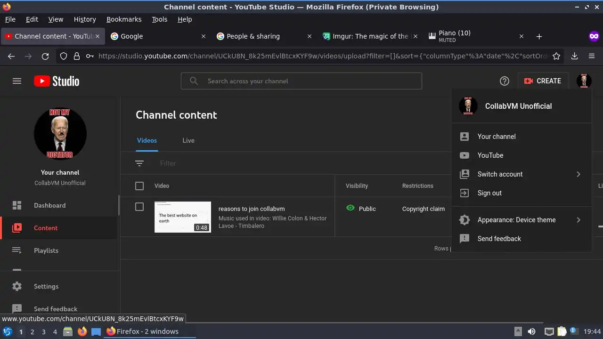603x339 pixels.
Task: Switch to workspace 2 in the taskbar
Action: point(32,331)
